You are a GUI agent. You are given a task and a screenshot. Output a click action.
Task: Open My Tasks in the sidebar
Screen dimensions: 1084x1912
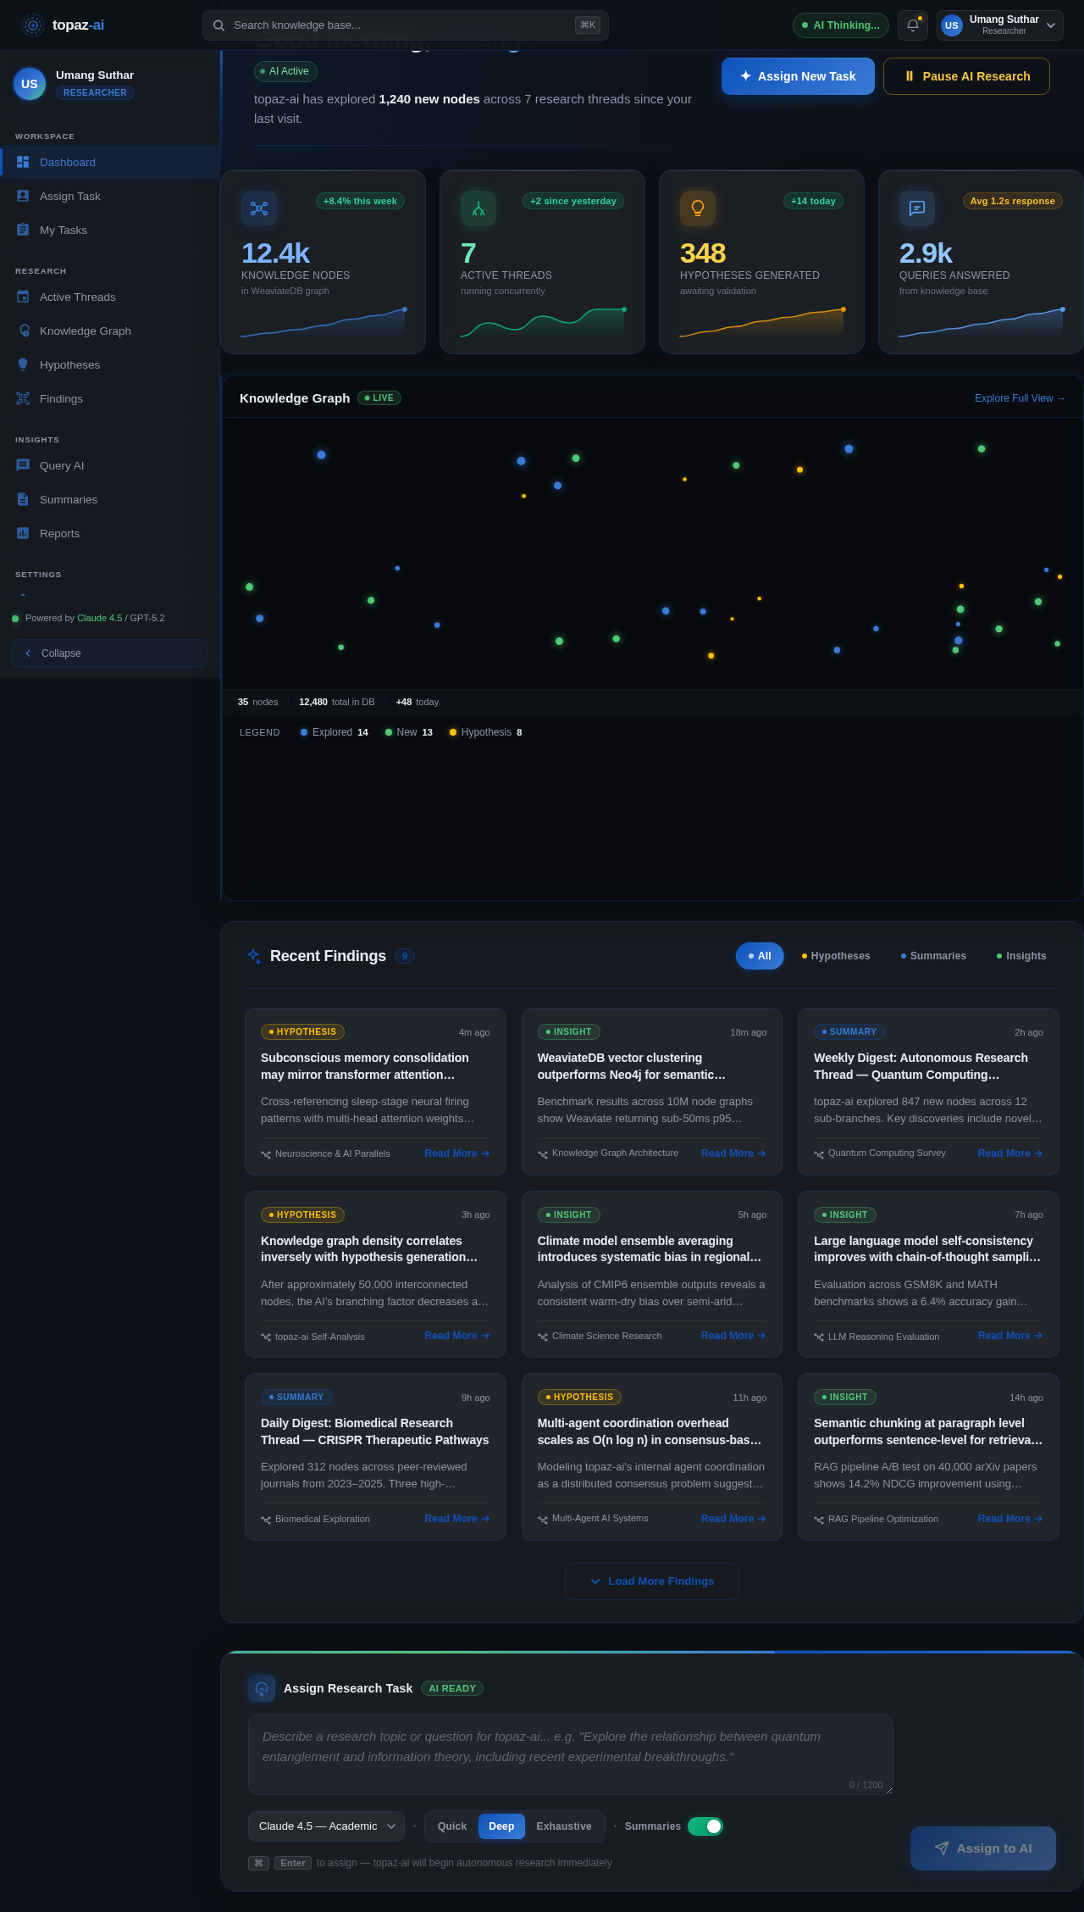coord(110,230)
